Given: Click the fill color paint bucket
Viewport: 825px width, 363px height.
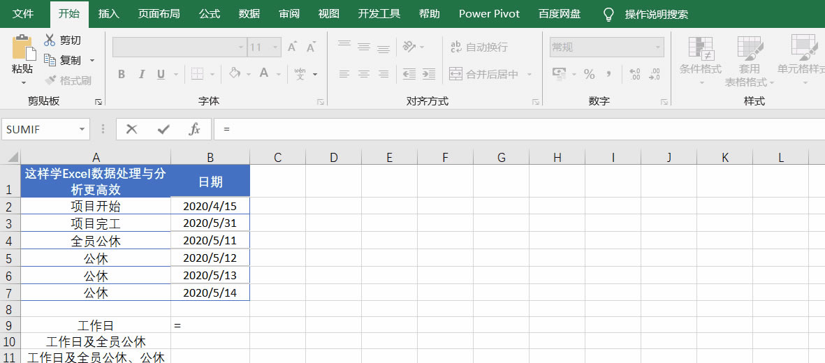Looking at the screenshot, I should pyautogui.click(x=235, y=74).
